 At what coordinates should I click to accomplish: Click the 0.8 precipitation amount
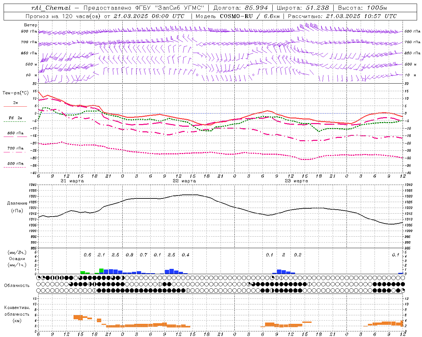pyautogui.click(x=130, y=255)
